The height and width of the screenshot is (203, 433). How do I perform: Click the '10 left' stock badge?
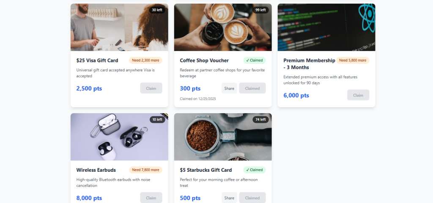[157, 119]
